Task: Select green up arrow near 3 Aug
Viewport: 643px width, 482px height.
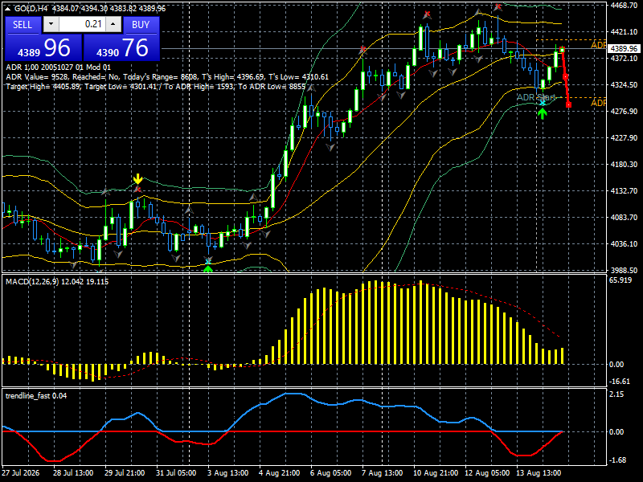Action: 208,268
